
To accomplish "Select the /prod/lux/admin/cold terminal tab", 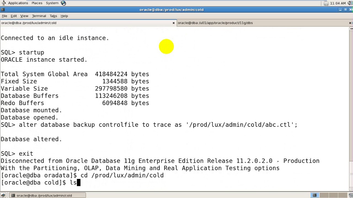I will click(88, 23).
